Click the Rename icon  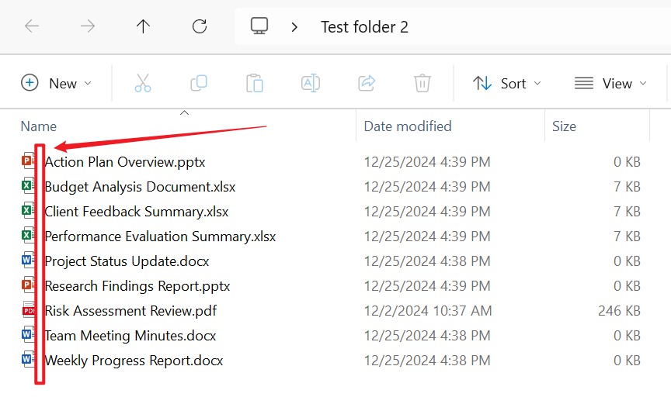click(311, 83)
